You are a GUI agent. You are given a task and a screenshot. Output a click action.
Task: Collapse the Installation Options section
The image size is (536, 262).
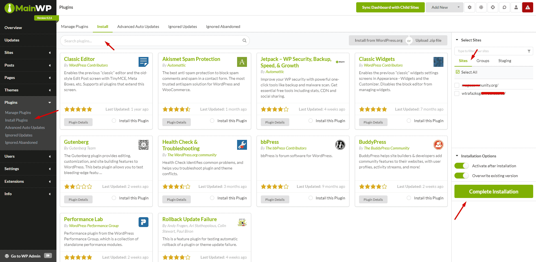(x=457, y=156)
